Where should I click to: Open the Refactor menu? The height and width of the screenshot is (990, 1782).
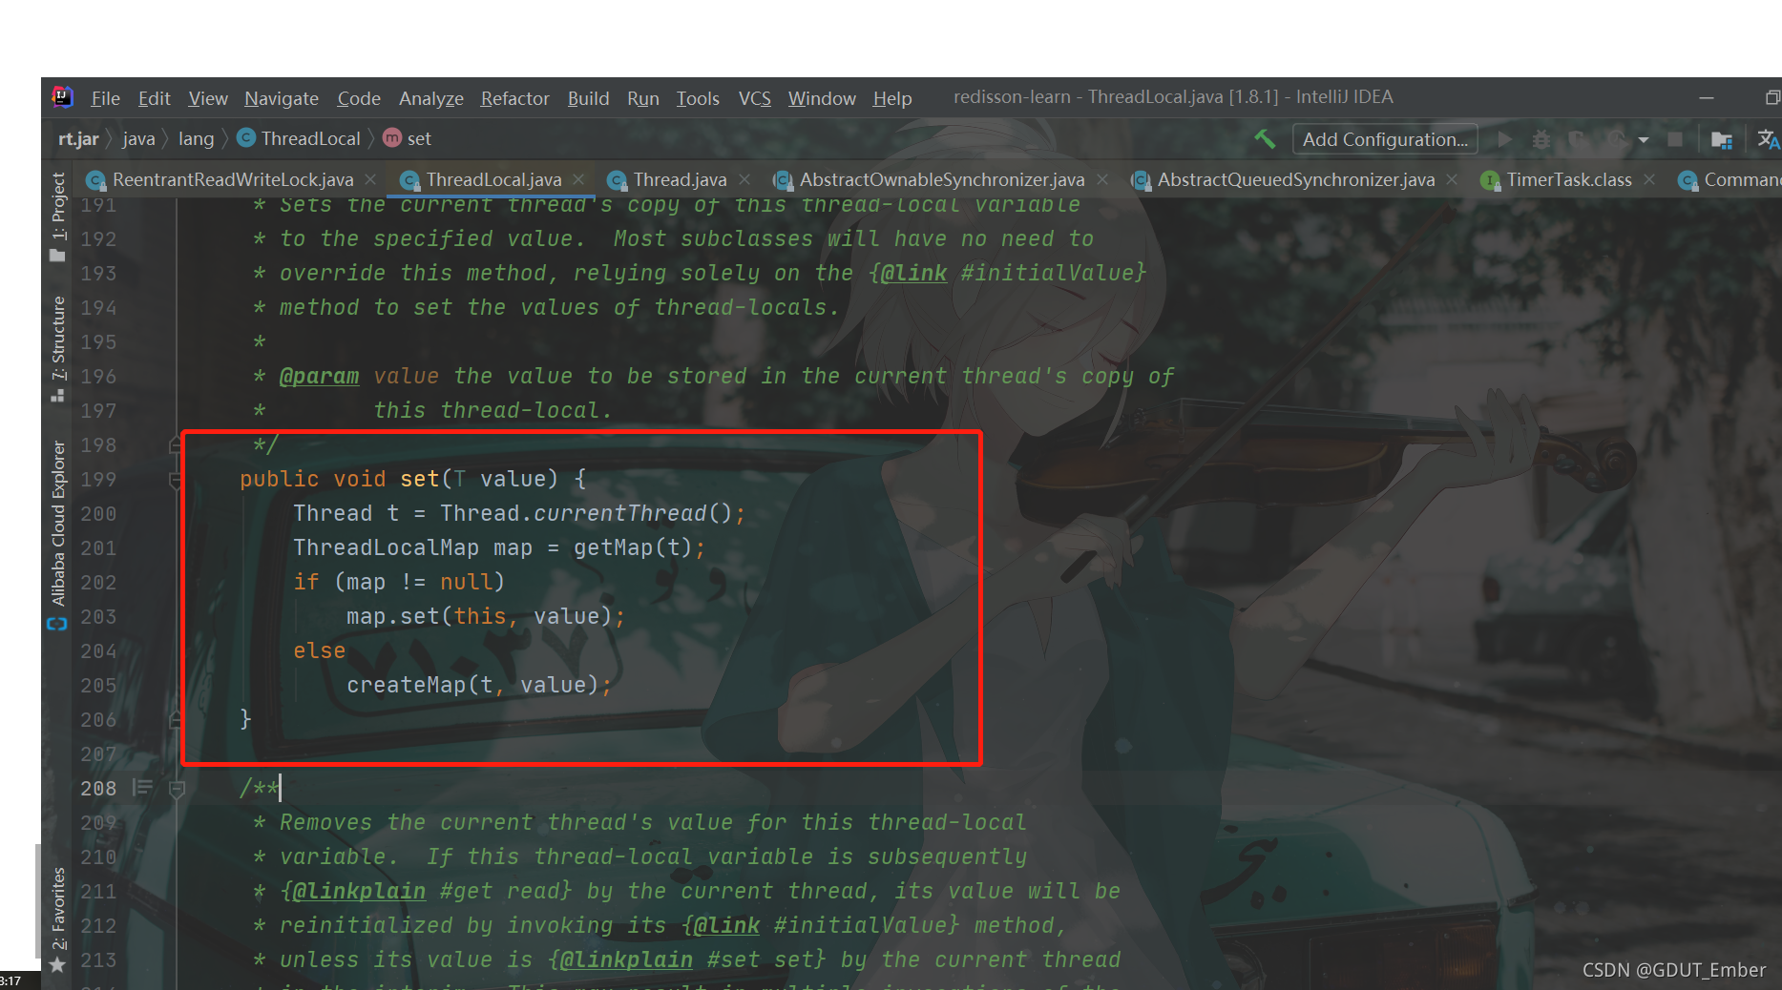coord(515,98)
